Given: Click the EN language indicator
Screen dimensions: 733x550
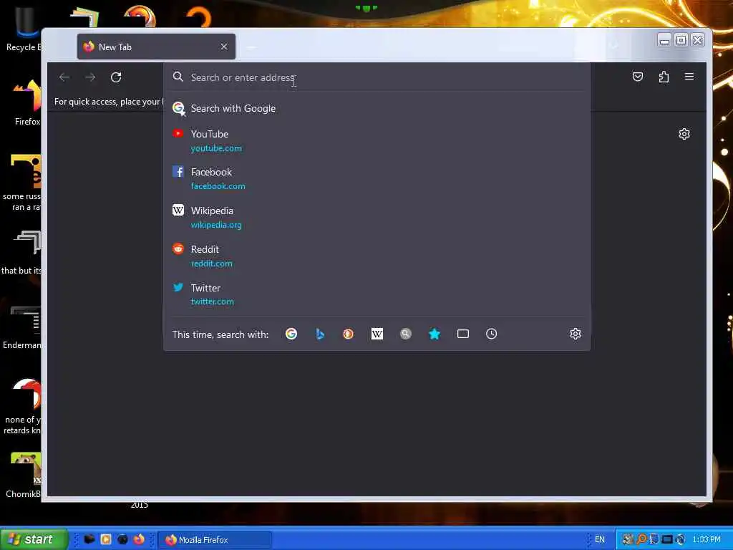Looking at the screenshot, I should coord(600,540).
